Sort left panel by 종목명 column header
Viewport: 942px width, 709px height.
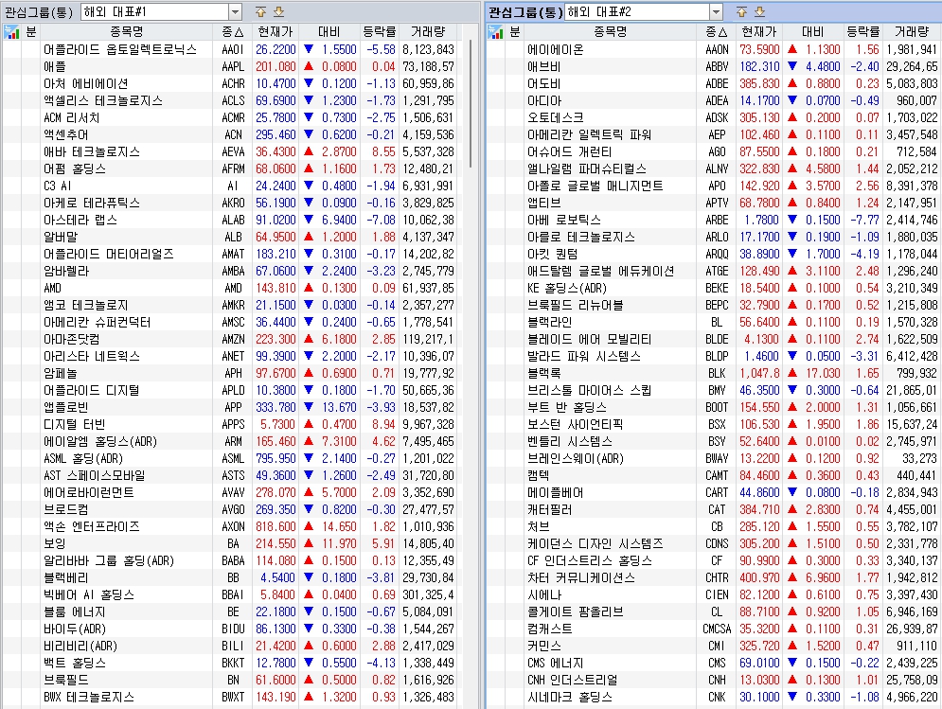(126, 32)
